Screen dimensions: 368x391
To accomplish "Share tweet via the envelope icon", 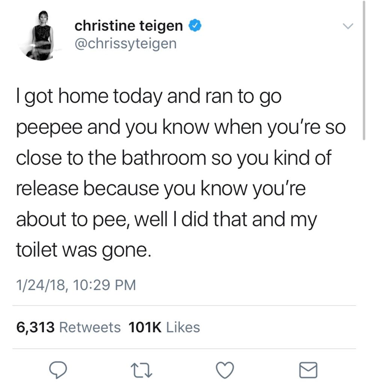I will pyautogui.click(x=308, y=371).
